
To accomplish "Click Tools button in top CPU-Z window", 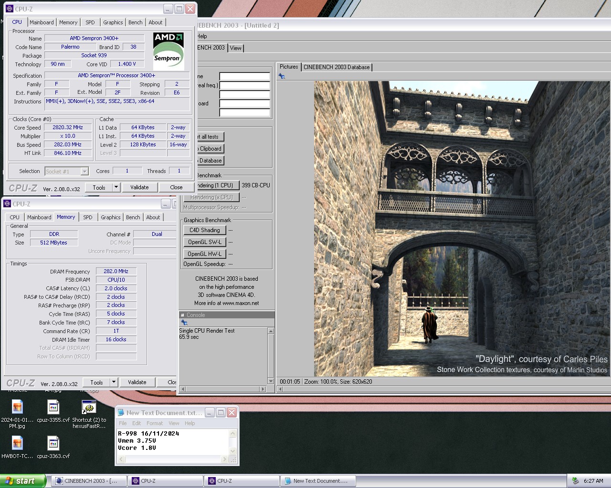I will [99, 187].
